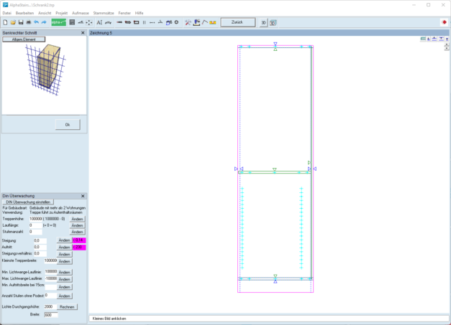The height and width of the screenshot is (325, 451).
Task: Redo the action with the blue forward arrow
Action: [x=44, y=22]
